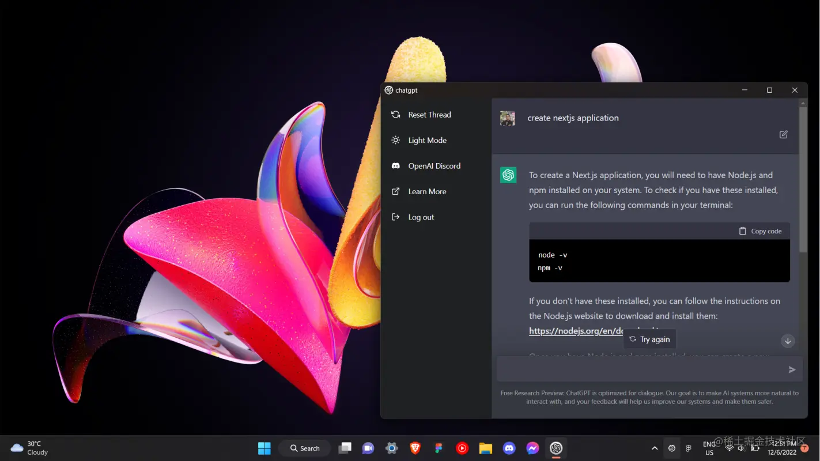The width and height of the screenshot is (820, 461).
Task: Click the edit message pencil icon
Action: point(784,134)
